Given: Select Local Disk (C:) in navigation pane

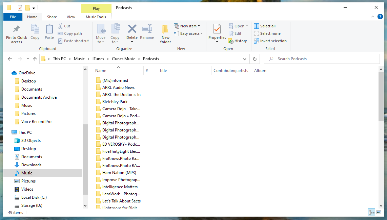Looking at the screenshot, I should coord(34,197).
